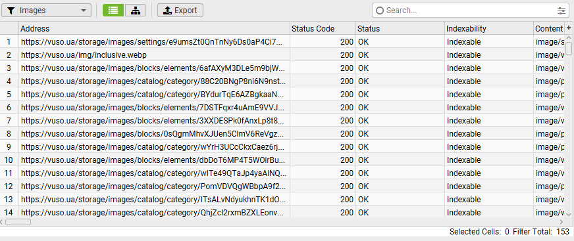Sort by Status Code column header

pos(323,28)
